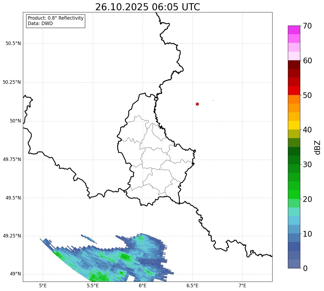Pick the olive colorbar segment below 40
The height and width of the screenshot is (291, 324).
click(x=294, y=134)
